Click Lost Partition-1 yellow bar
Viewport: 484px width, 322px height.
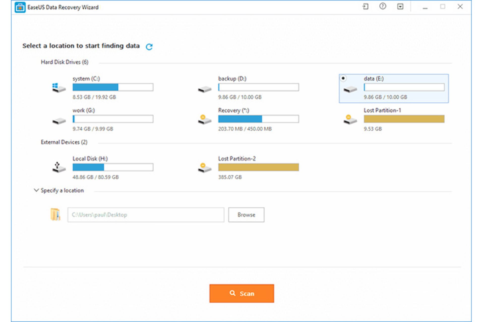tap(404, 119)
